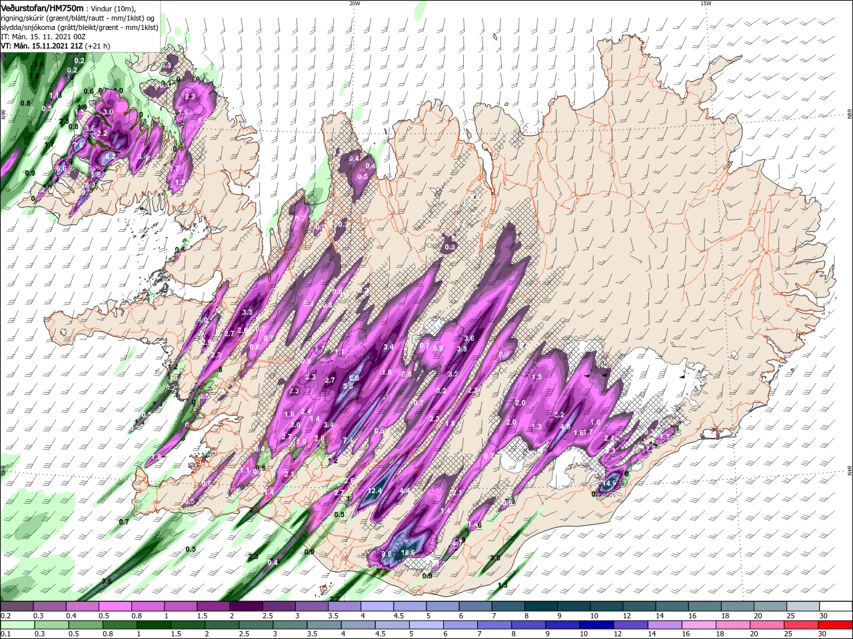Click the '3.3' precipitation value in west Iceland

tap(247, 312)
